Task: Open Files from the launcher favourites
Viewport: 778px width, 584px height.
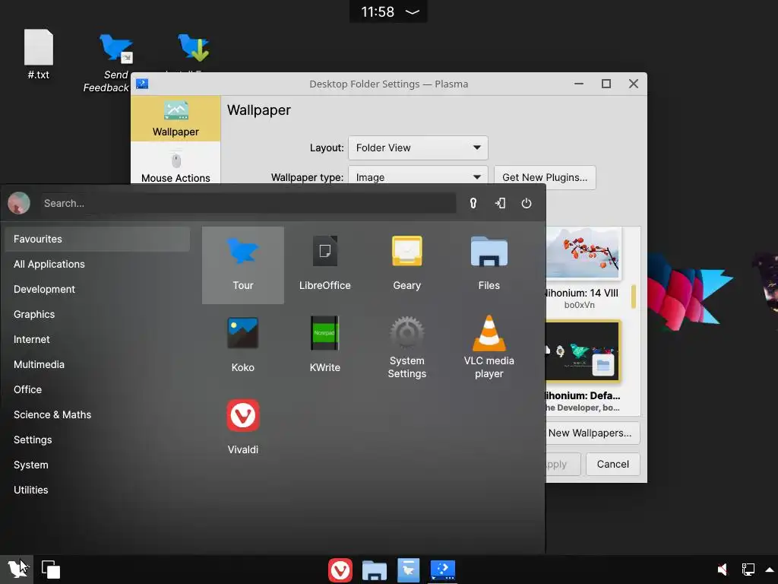Action: click(489, 265)
